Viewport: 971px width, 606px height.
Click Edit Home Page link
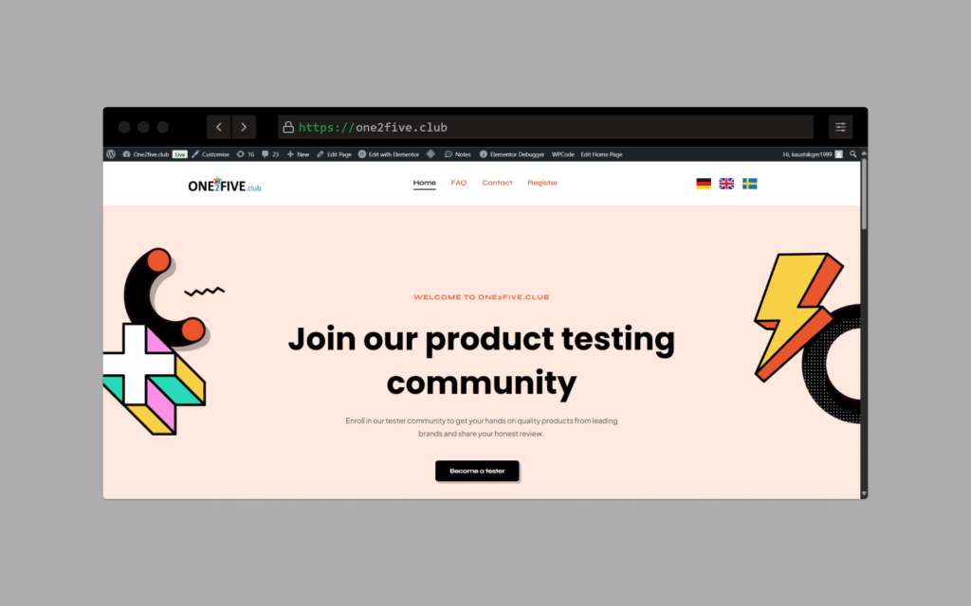601,154
